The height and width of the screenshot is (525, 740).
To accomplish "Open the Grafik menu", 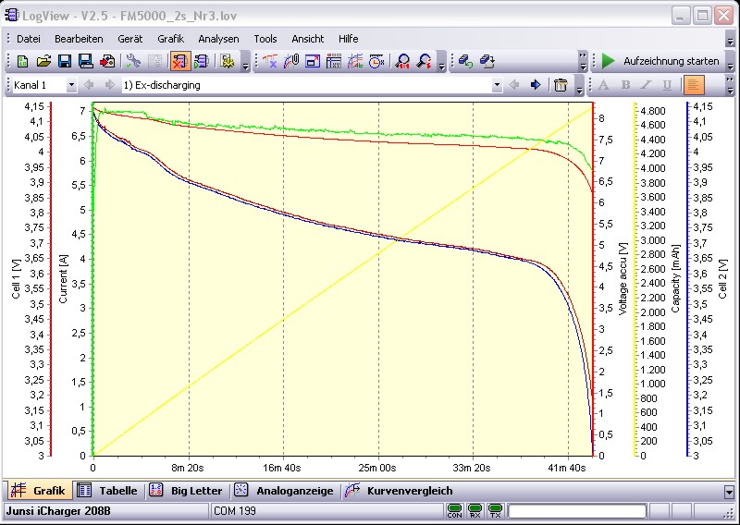I will click(x=171, y=39).
